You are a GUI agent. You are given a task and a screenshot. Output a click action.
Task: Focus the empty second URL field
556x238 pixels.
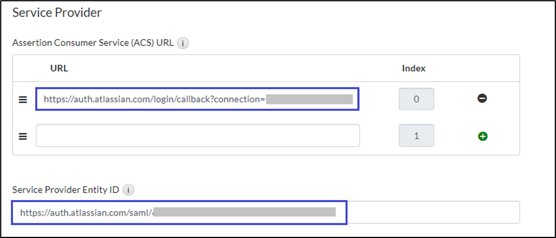(198, 136)
